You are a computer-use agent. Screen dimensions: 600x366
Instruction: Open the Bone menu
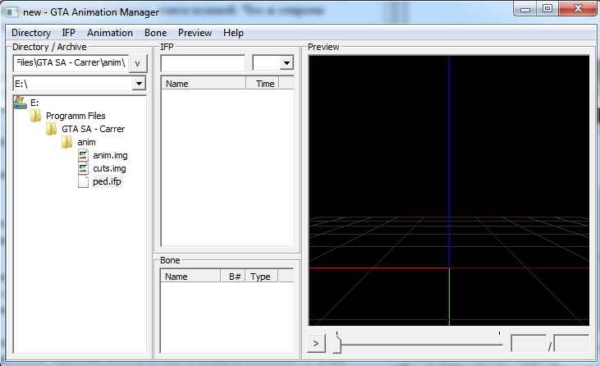click(x=155, y=33)
